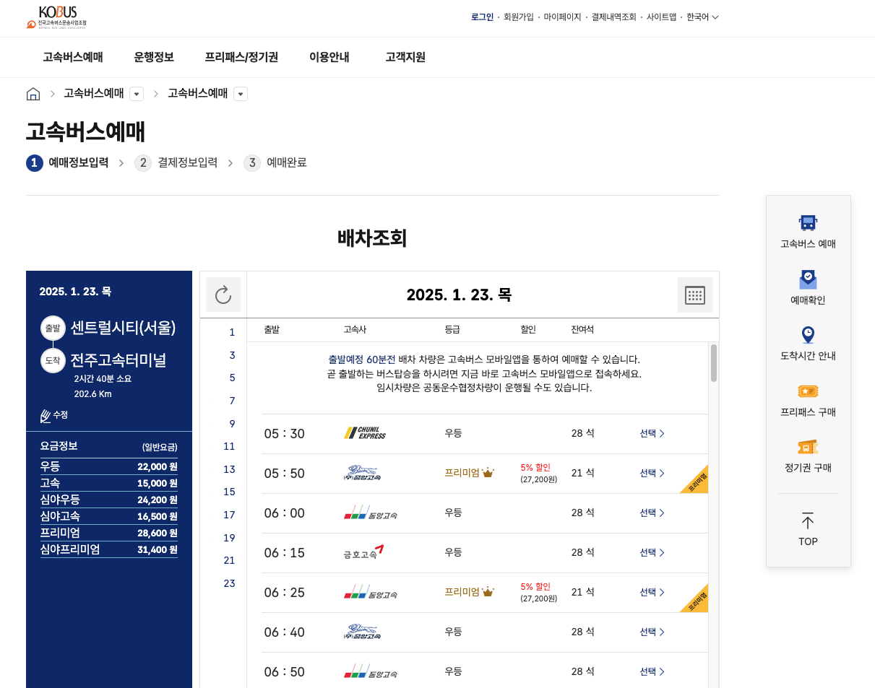Click the home icon in the breadcrumb

pos(33,93)
